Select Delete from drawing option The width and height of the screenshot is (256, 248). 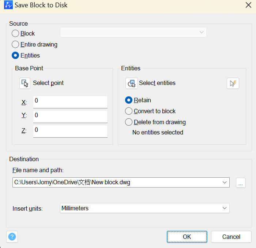[x=129, y=122]
